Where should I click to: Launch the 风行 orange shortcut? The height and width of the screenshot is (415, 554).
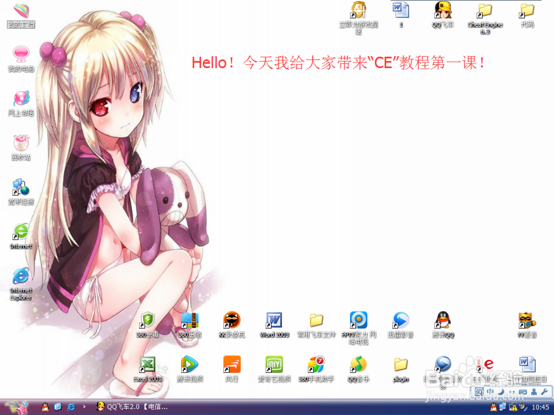232,369
